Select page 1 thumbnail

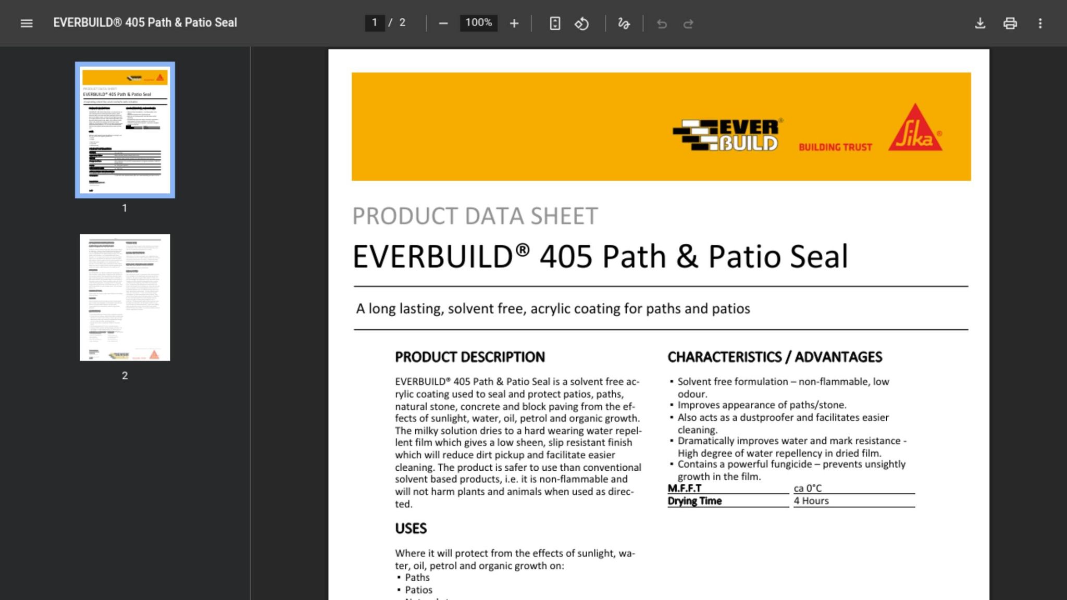[x=125, y=130]
